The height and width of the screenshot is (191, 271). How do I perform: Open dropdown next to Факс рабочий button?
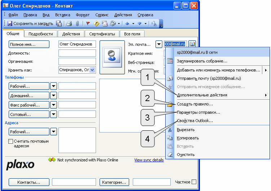coord(53,105)
